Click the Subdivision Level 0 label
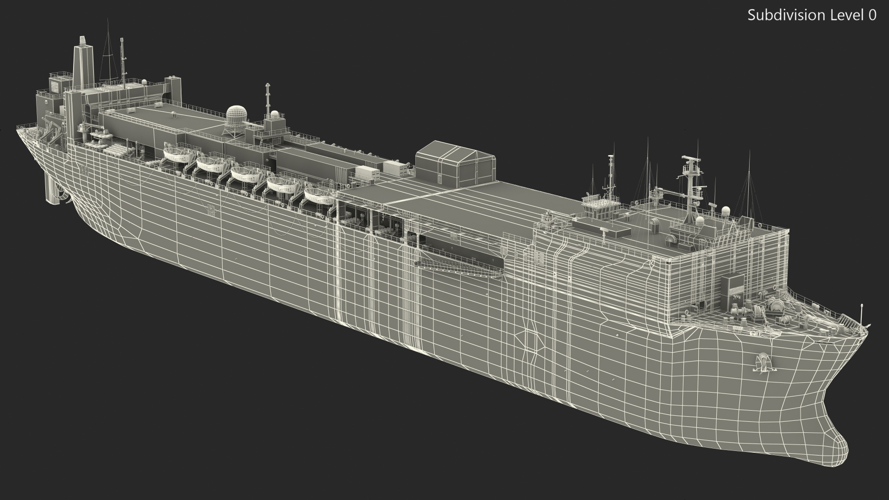 [812, 15]
